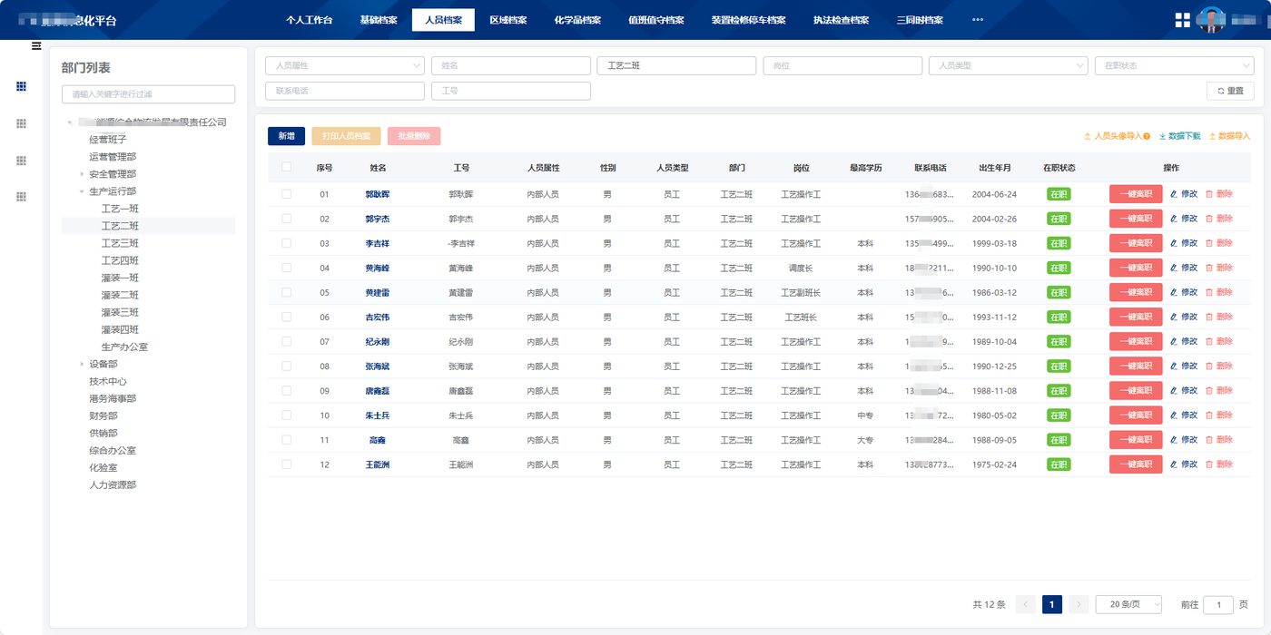Show more tabs via the ellipsis menu
The width and height of the screenshot is (1271, 635).
click(978, 20)
